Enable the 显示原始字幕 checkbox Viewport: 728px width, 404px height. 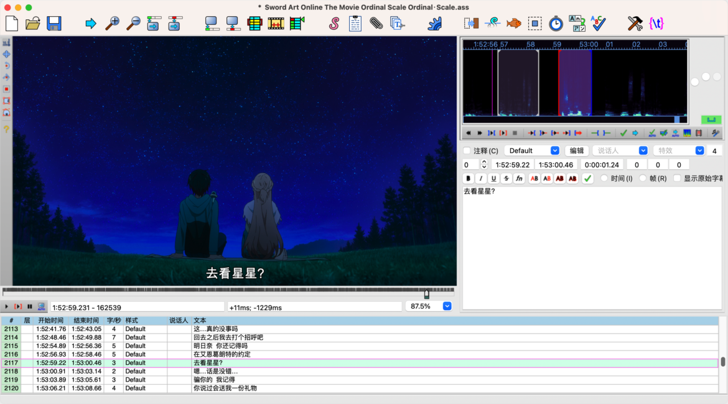point(677,178)
